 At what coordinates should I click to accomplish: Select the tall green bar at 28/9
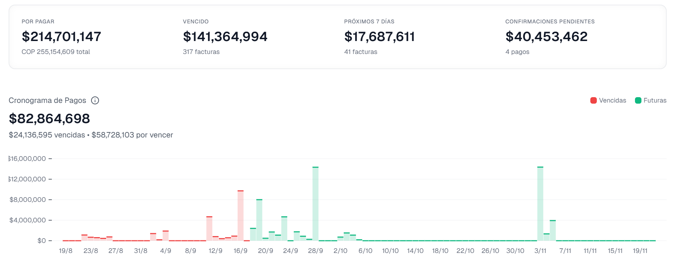click(315, 204)
